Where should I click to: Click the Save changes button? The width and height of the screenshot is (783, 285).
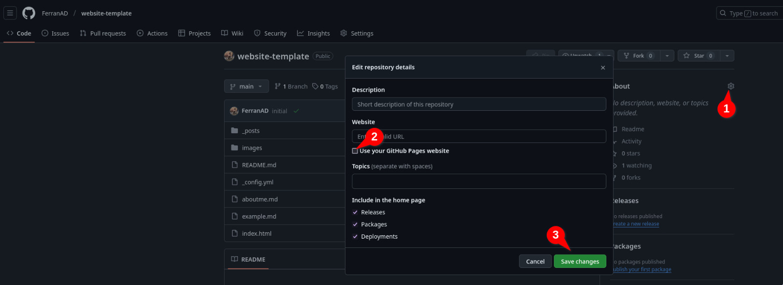click(580, 262)
